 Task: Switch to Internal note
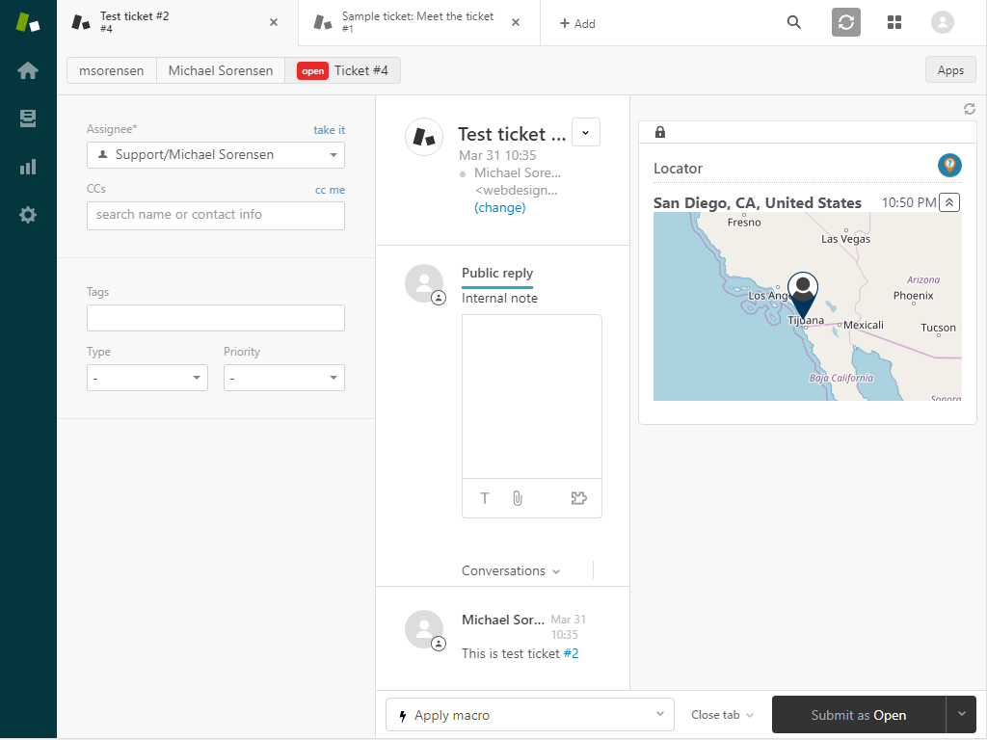[499, 299]
